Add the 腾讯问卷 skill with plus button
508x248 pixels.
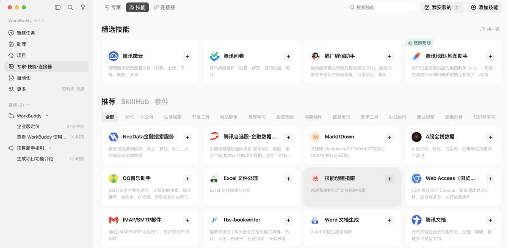coord(288,56)
